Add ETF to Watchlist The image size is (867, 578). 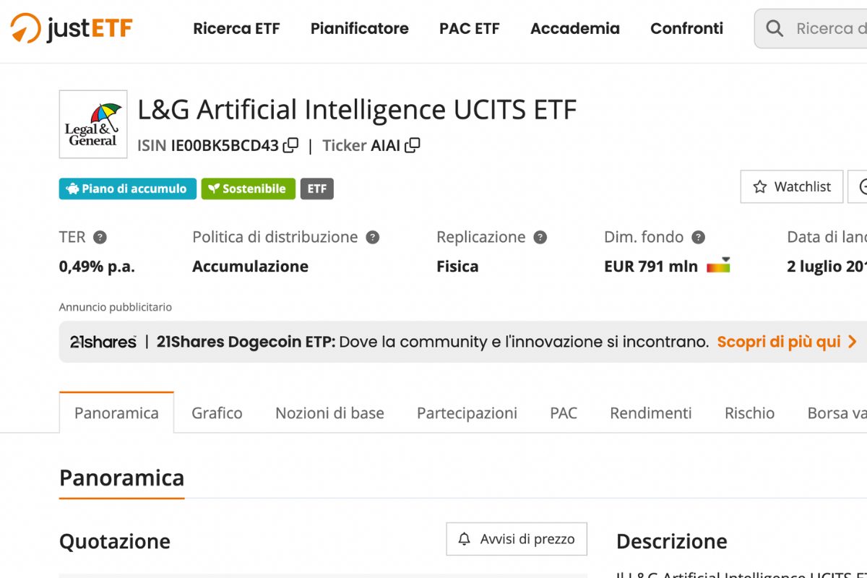click(x=792, y=186)
